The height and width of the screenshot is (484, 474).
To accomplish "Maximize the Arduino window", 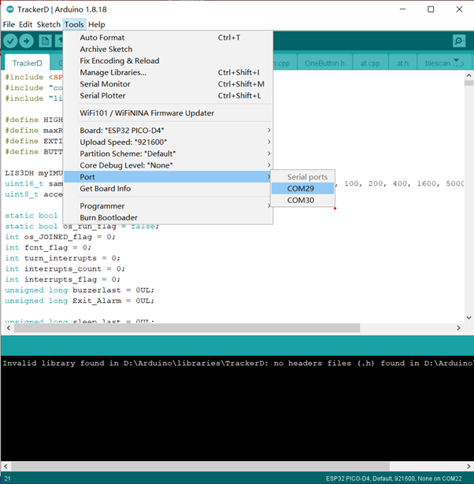I will point(431,9).
